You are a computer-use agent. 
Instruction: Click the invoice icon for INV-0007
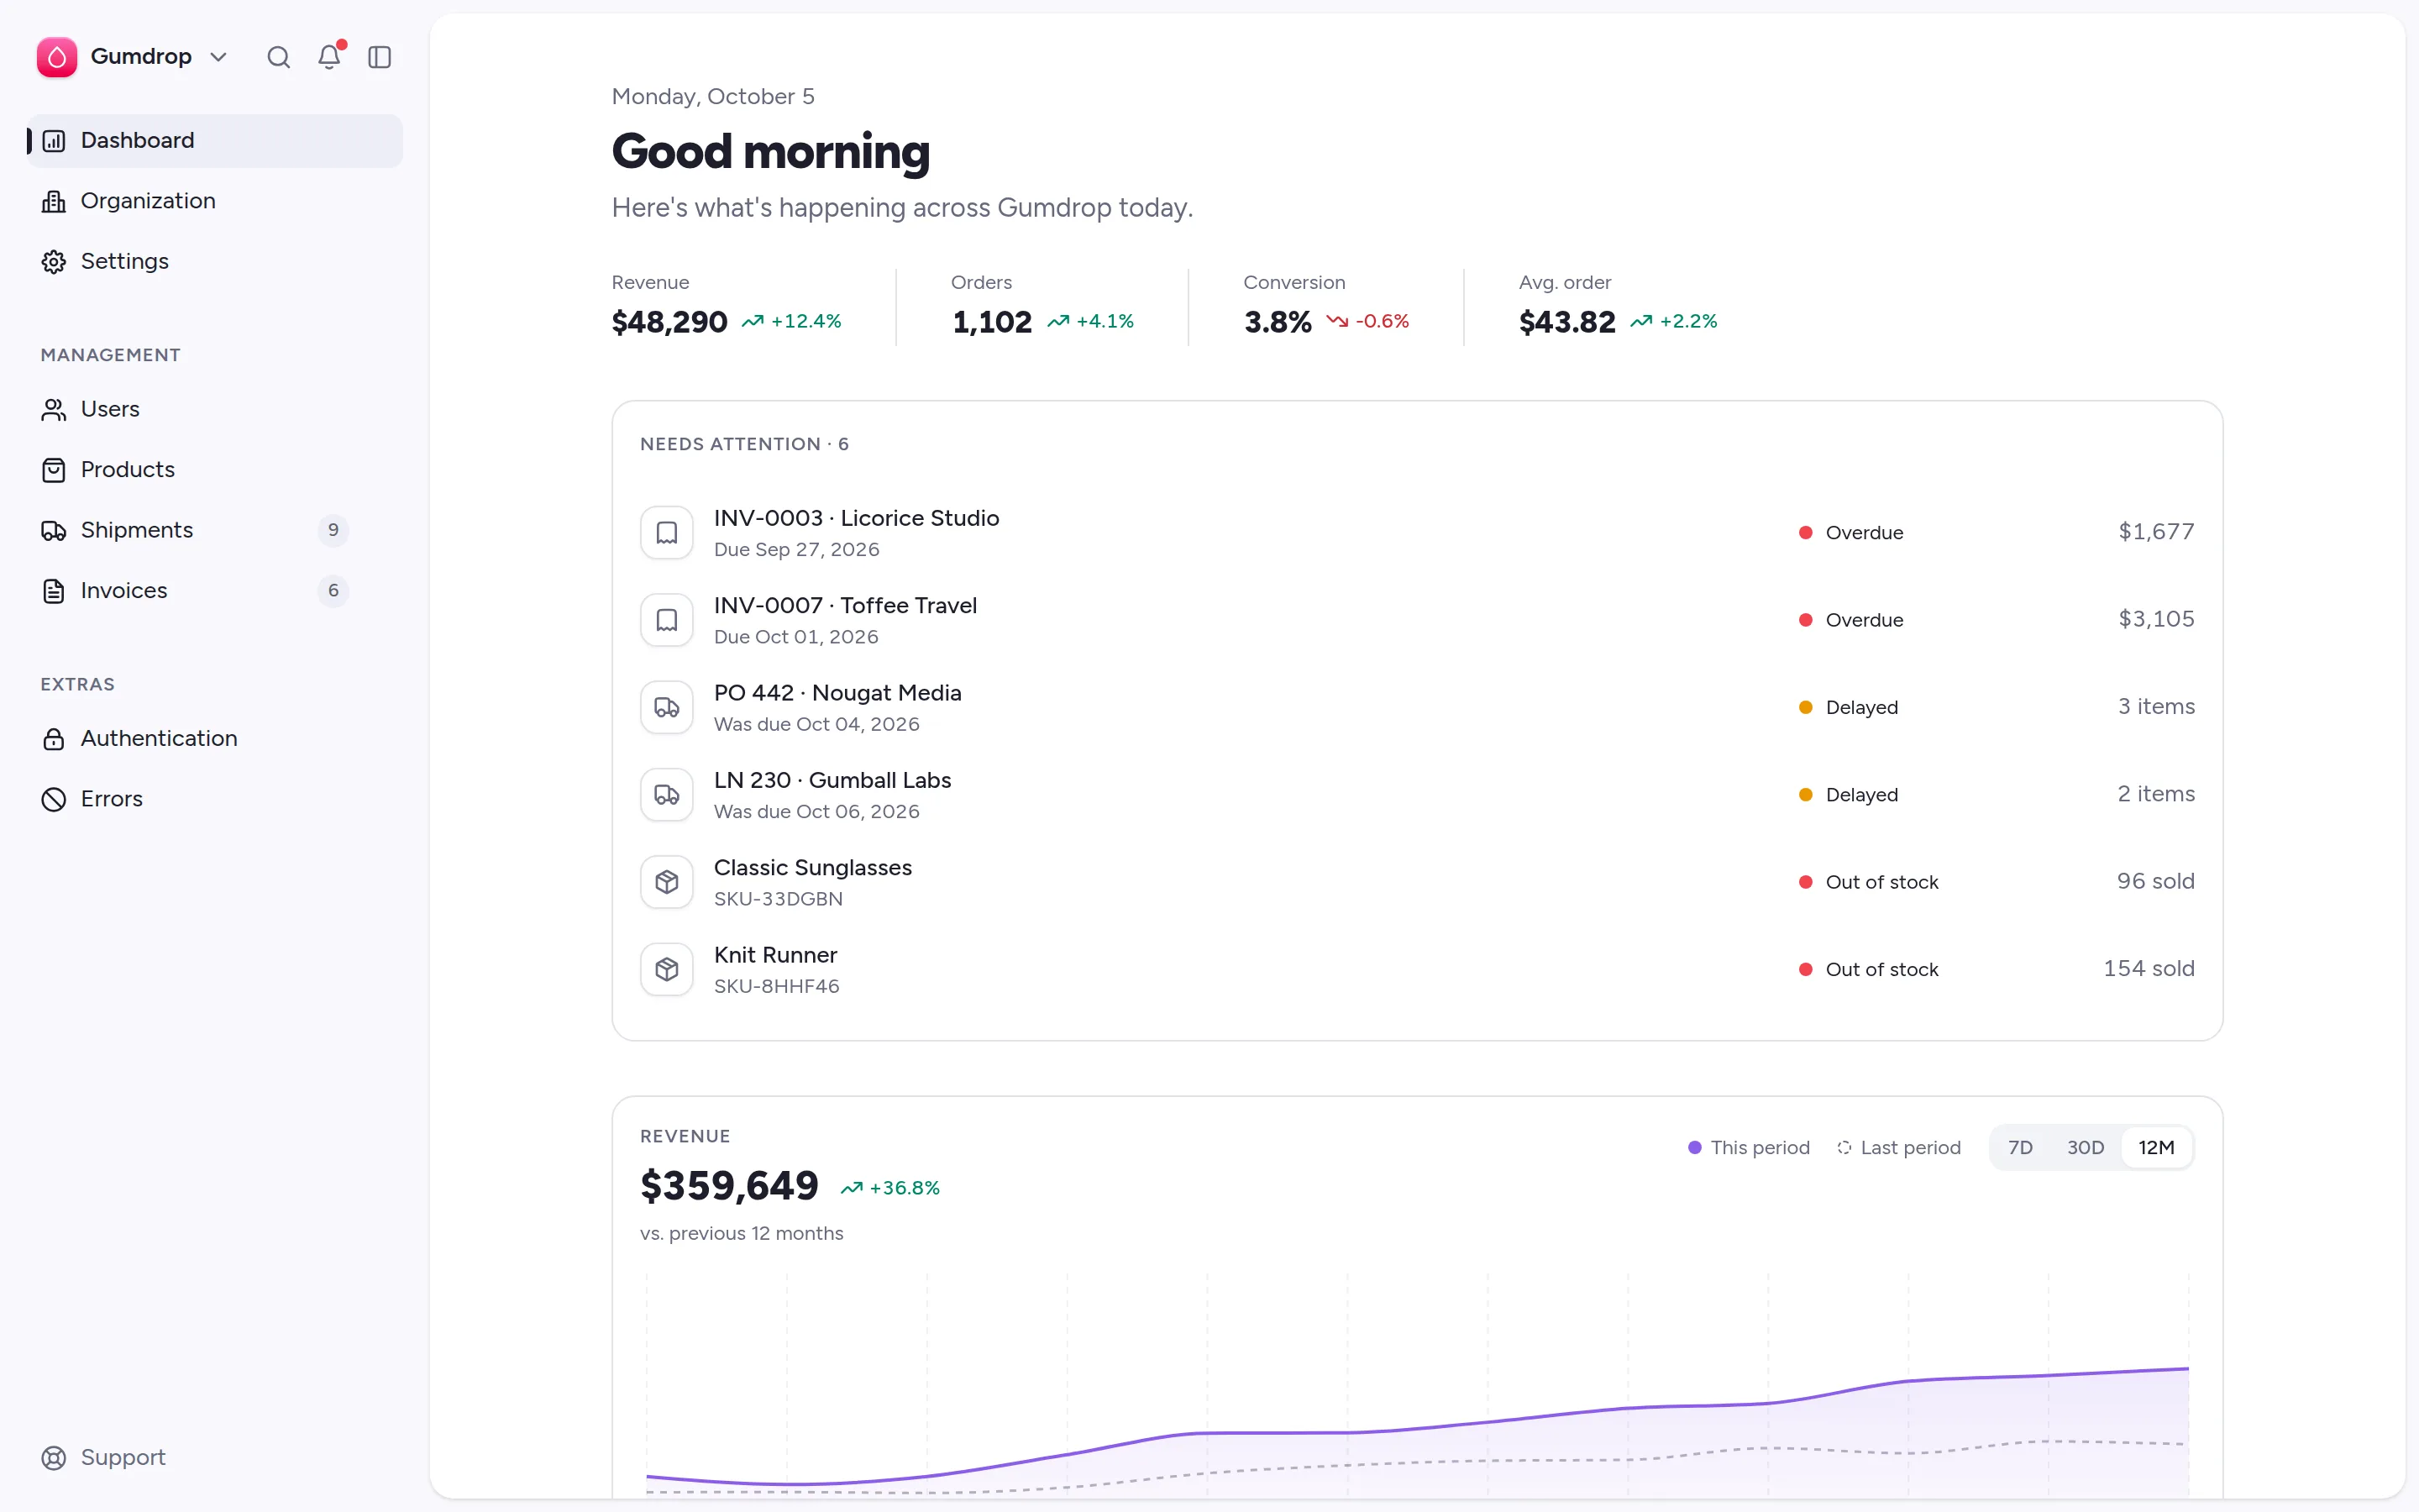click(x=667, y=620)
